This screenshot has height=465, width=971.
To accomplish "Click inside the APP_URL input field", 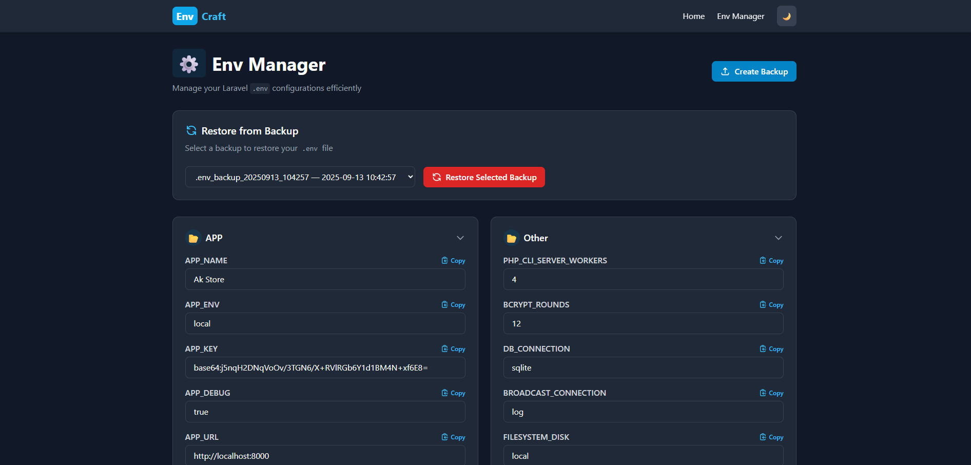I will 325,456.
